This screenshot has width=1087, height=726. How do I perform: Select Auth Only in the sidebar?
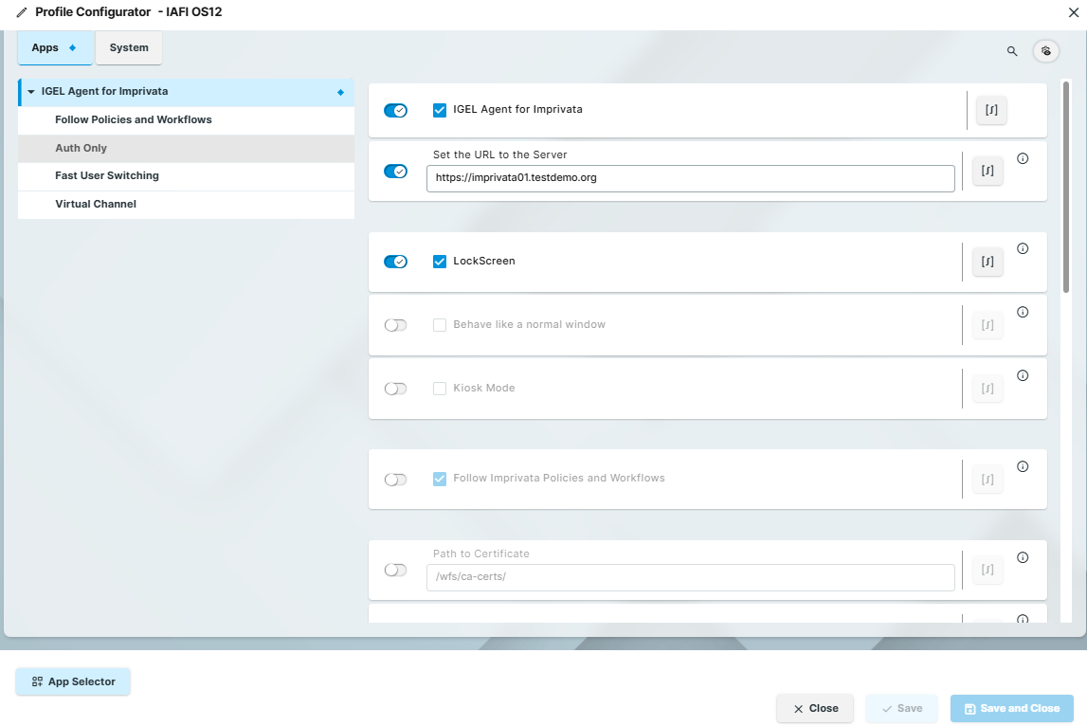coord(80,148)
